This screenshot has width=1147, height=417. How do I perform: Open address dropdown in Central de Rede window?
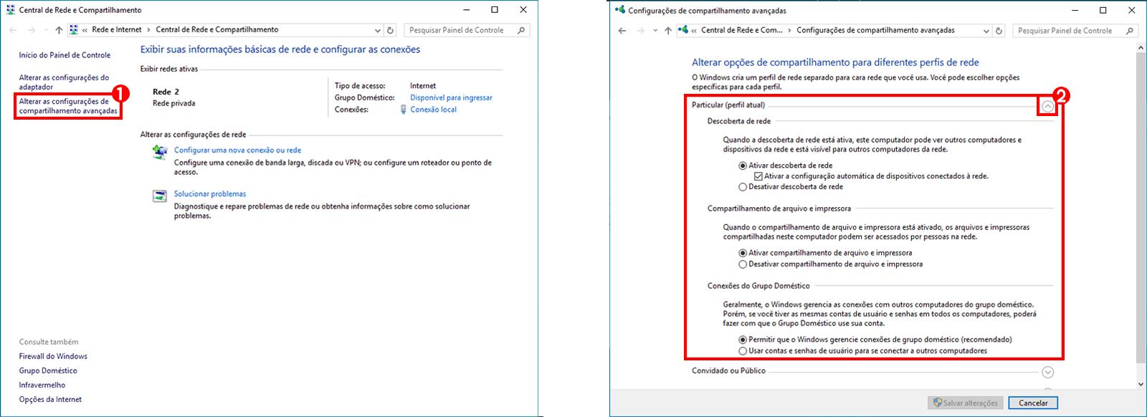[378, 30]
